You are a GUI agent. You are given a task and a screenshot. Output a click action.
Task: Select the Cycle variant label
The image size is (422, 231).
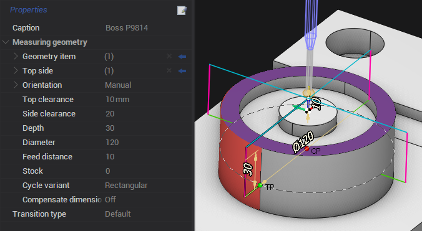46,186
